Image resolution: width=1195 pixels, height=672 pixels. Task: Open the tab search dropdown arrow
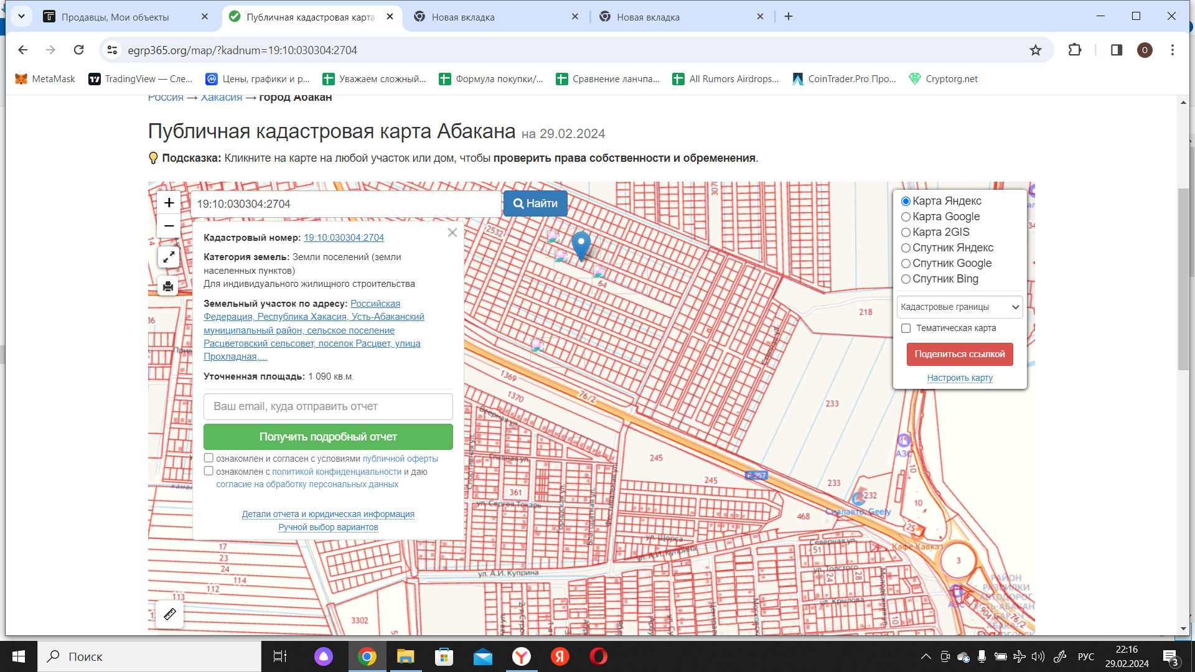click(x=21, y=17)
